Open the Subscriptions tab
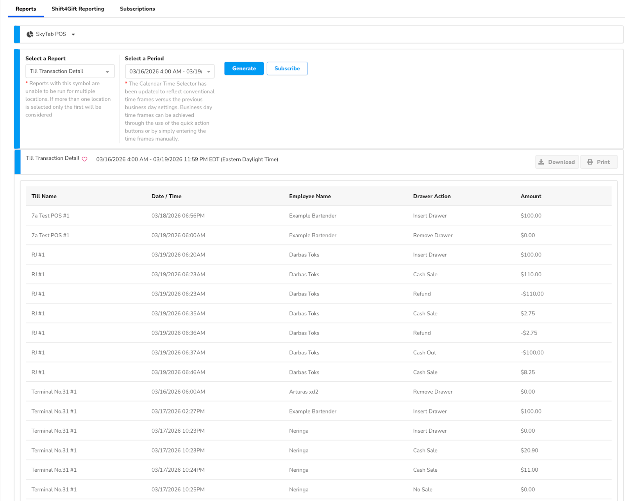 pyautogui.click(x=137, y=9)
